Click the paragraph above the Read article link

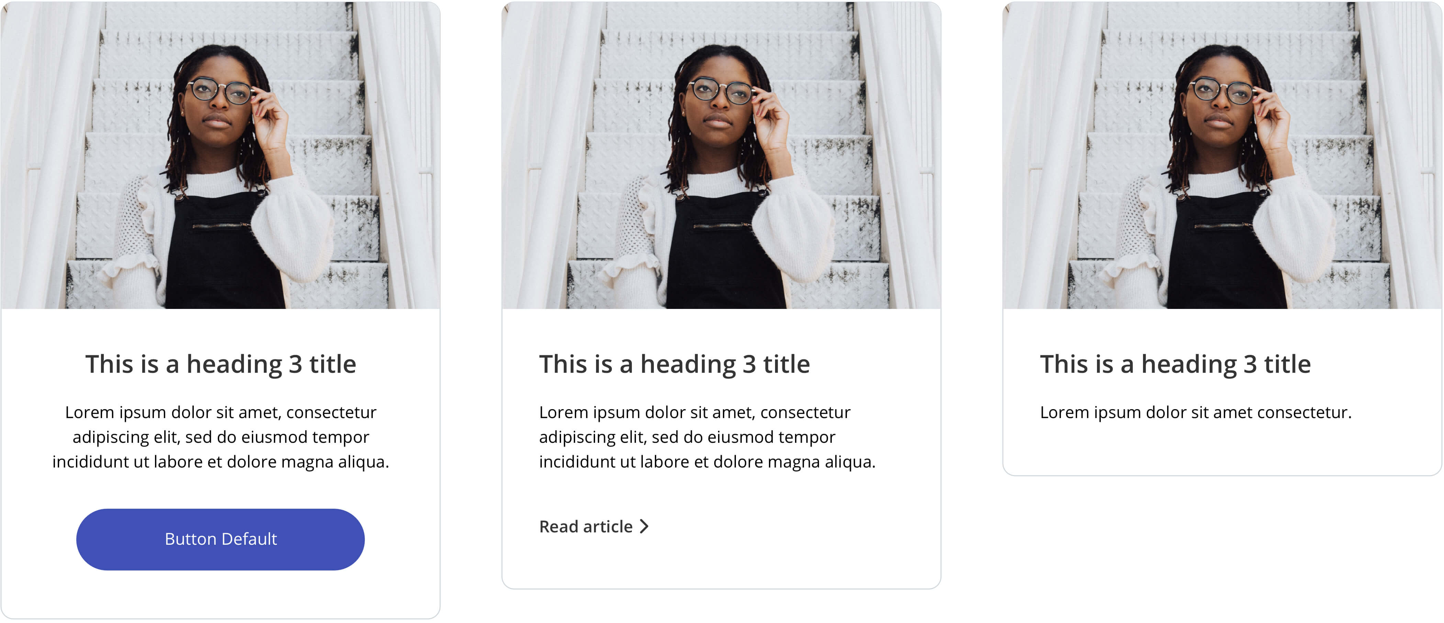point(707,437)
